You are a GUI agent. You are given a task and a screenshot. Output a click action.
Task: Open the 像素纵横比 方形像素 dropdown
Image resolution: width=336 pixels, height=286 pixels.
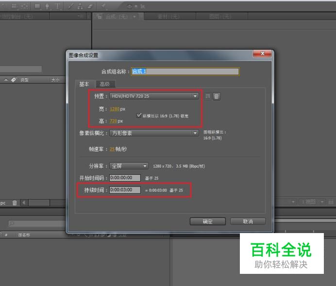coord(154,133)
